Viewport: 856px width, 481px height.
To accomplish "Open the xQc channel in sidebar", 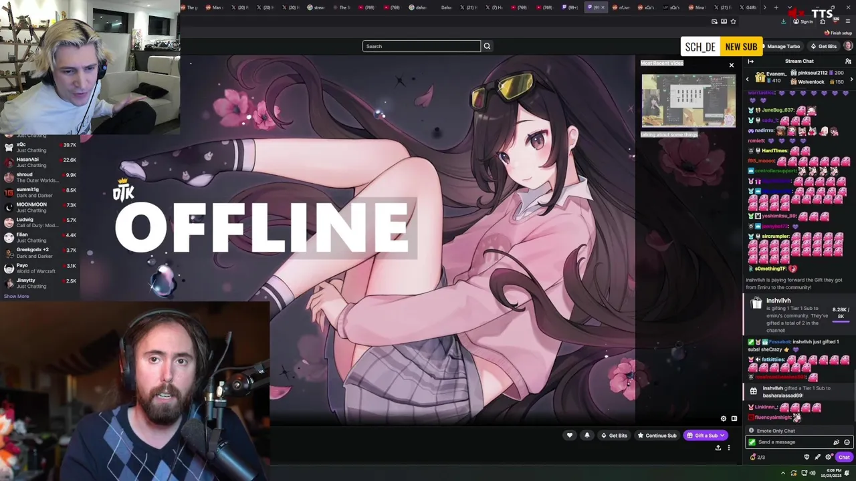I will click(40, 147).
